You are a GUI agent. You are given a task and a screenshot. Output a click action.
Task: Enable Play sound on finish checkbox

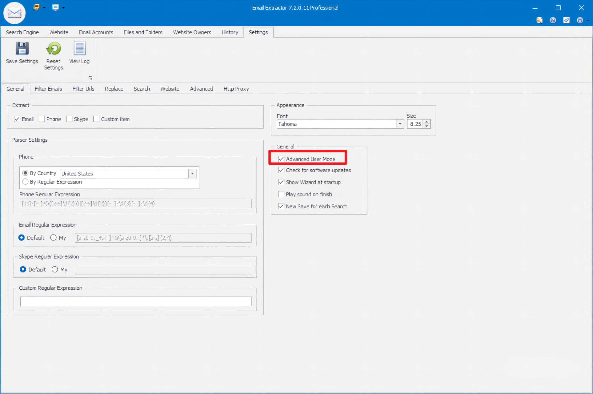coord(281,194)
